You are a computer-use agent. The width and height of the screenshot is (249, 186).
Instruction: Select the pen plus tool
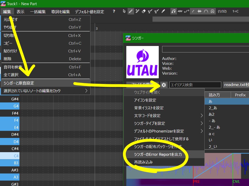tap(137, 11)
